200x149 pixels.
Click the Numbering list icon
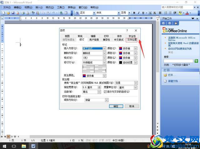pos(166,13)
